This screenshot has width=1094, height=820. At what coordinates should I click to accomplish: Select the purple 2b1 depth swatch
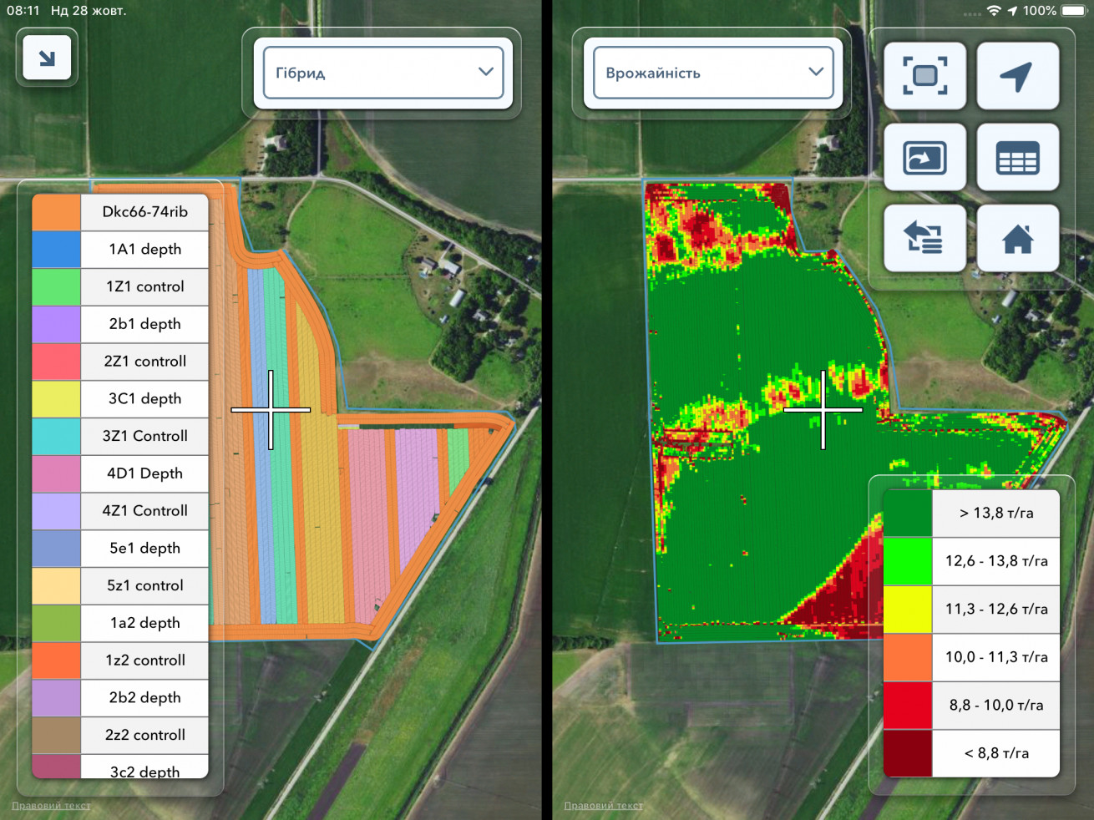click(56, 324)
